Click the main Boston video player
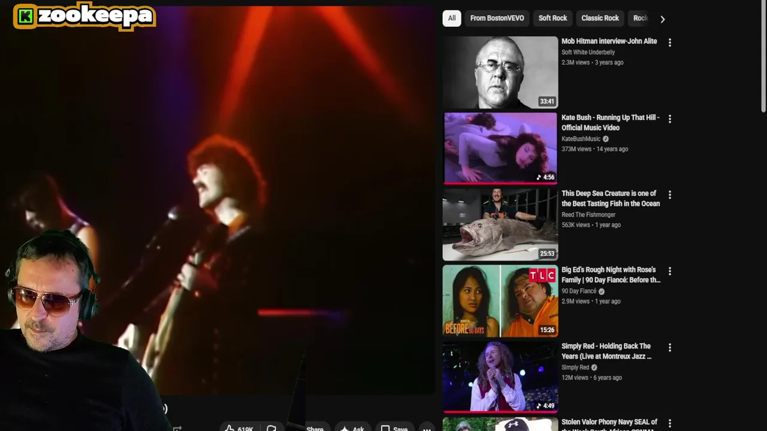The width and height of the screenshot is (767, 431). [218, 201]
